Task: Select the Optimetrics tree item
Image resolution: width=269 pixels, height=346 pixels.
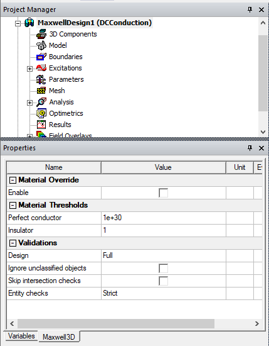Action: pos(66,113)
